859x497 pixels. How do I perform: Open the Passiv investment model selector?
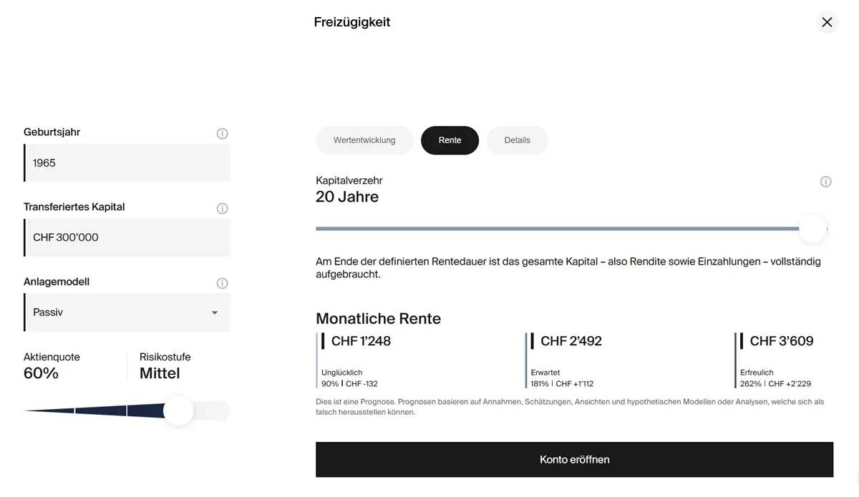[x=122, y=313]
